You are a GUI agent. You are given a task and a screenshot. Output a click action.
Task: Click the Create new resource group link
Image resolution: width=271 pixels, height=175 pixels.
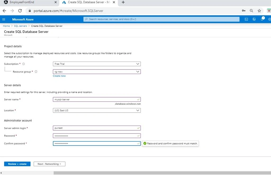click(59, 76)
